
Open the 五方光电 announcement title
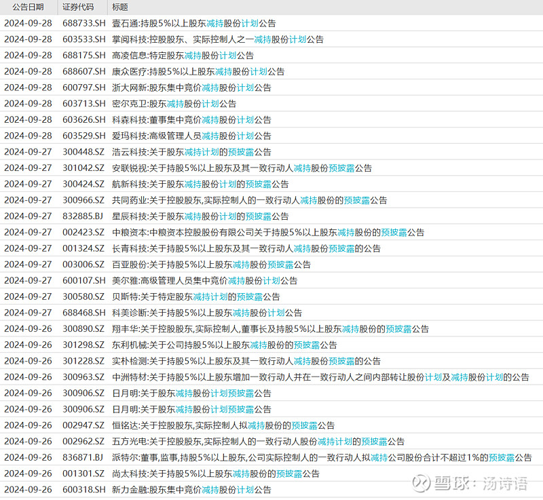point(258,442)
